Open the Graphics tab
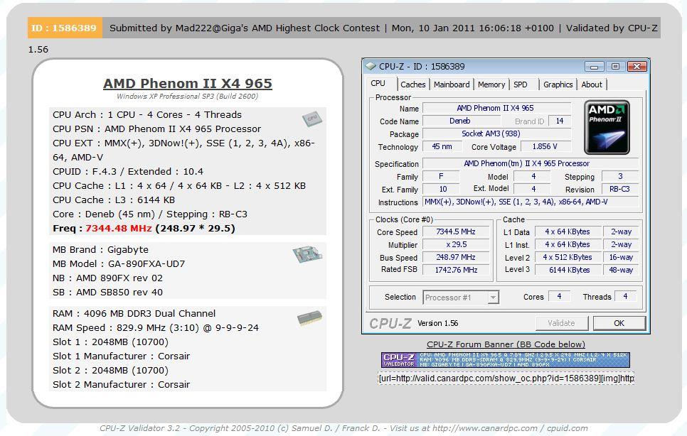Screen dimensions: 687x436 point(558,85)
